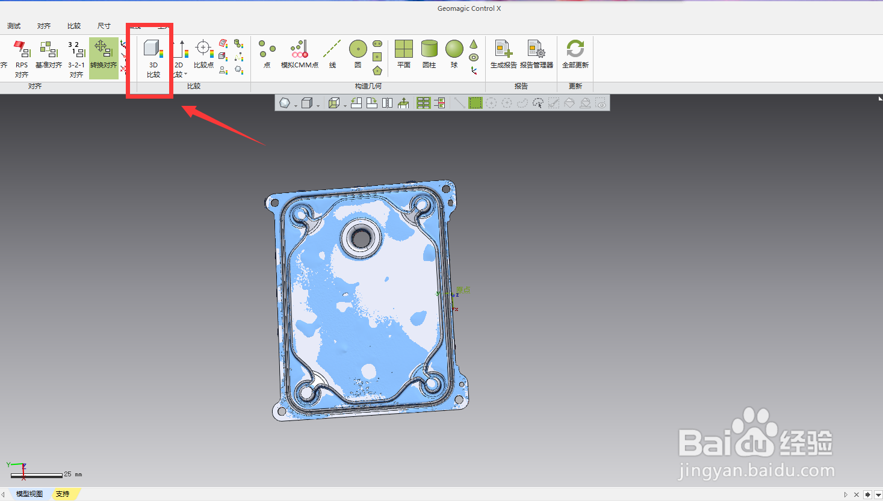Select the 平面 plane geometry tool
Screen dimensions: 883x501
404,55
